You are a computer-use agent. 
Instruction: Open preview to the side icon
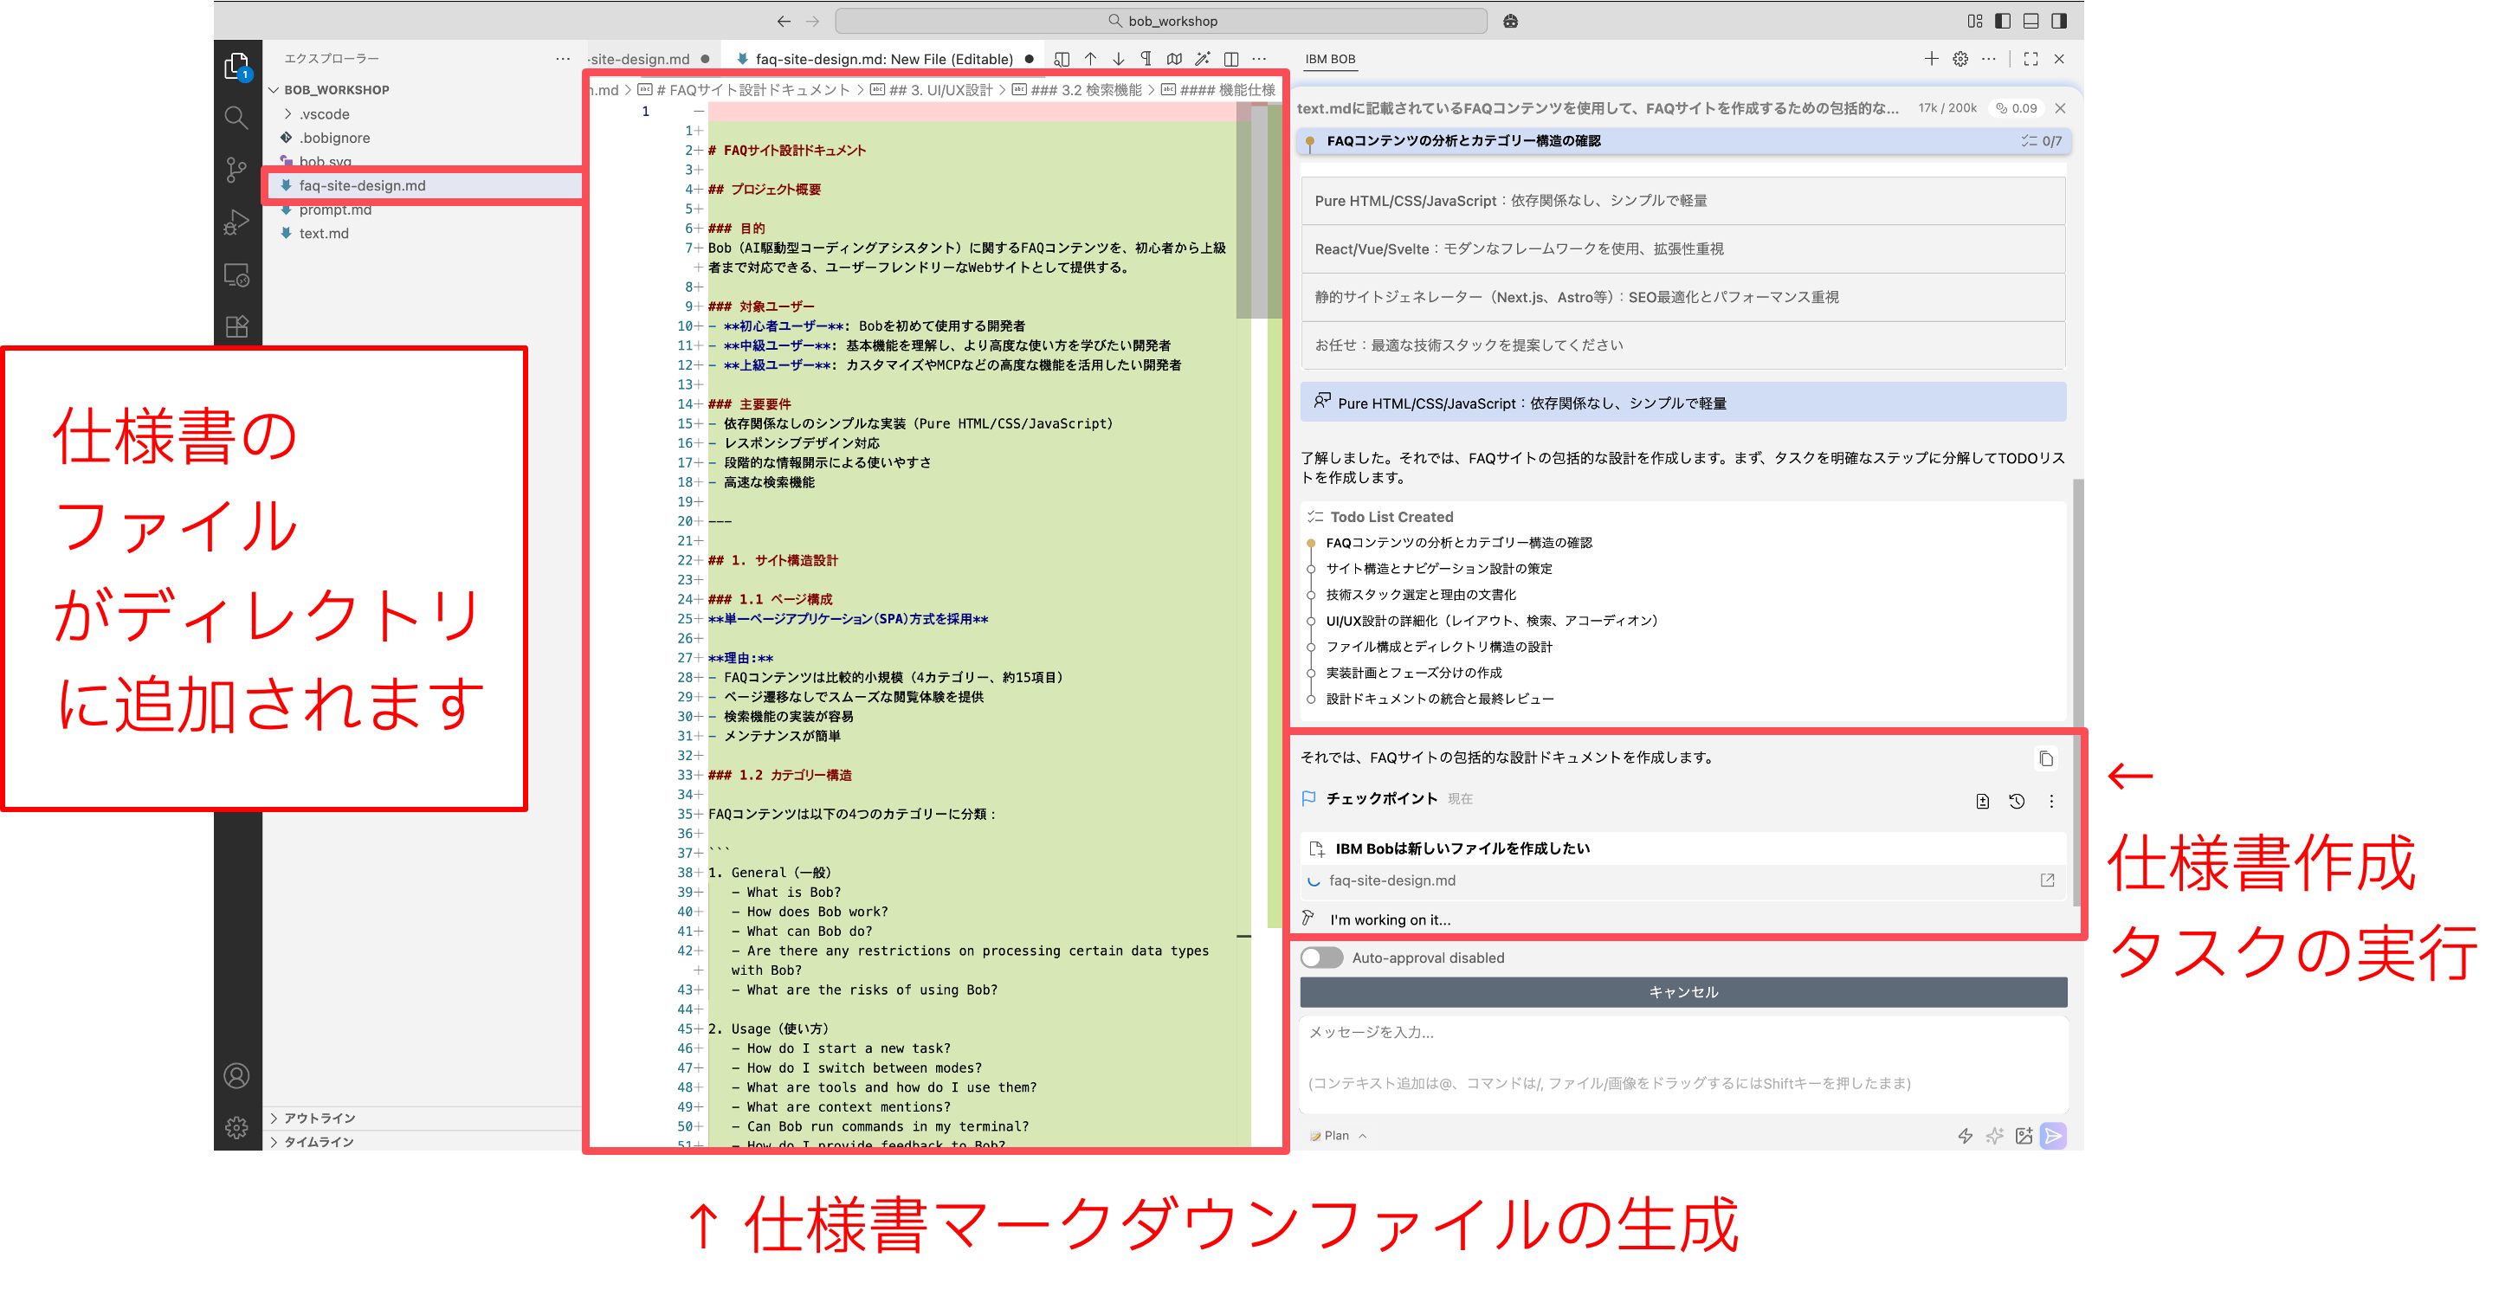coord(1062,59)
